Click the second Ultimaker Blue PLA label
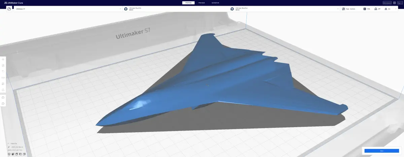Image resolution: width=404 pixels, height=157 pixels. [x=242, y=8]
